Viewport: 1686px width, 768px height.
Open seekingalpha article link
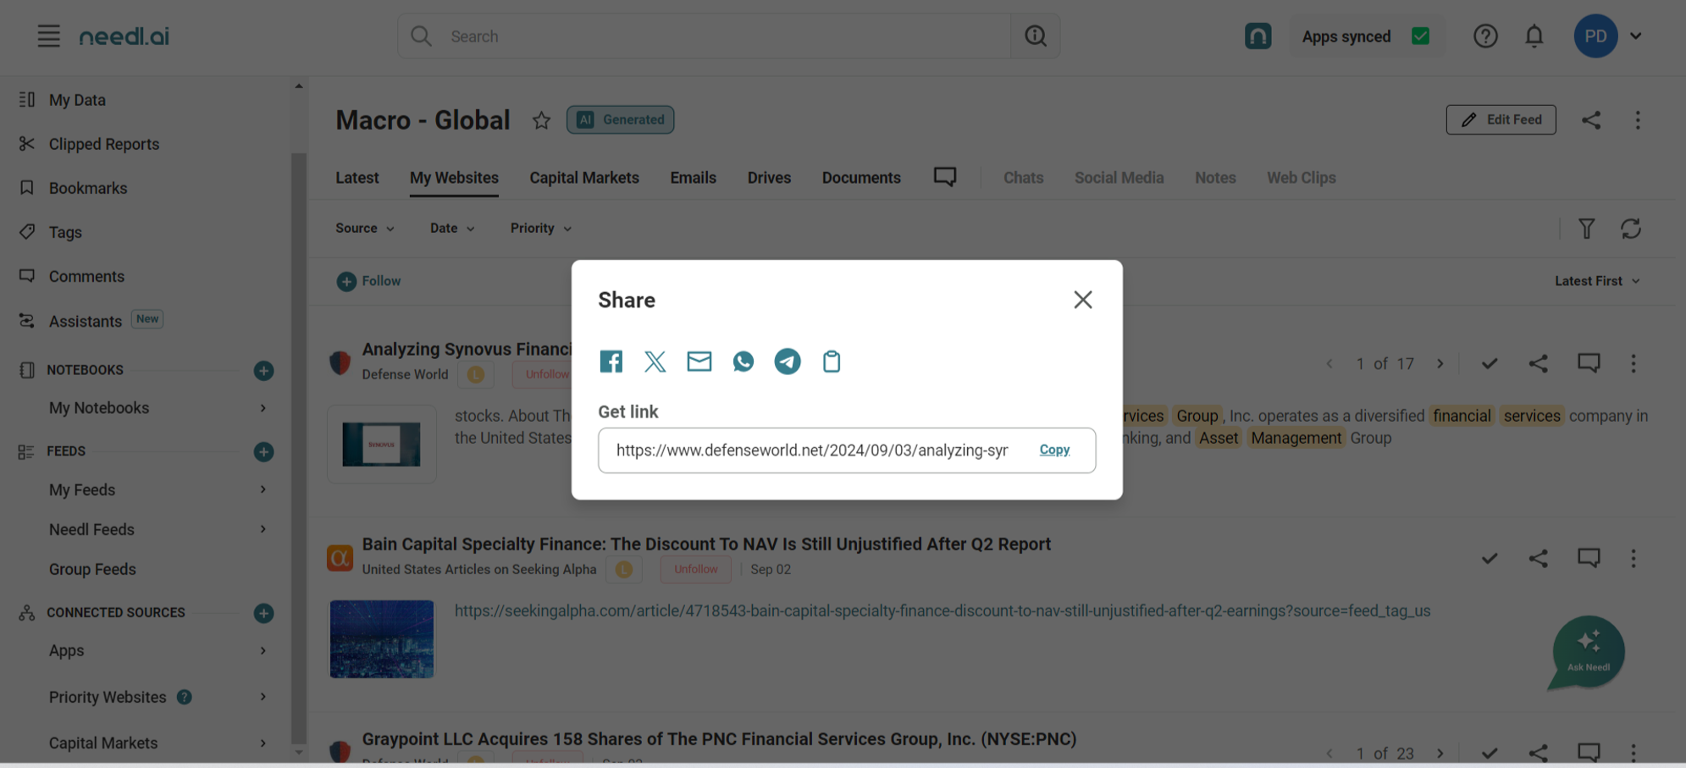(x=942, y=611)
